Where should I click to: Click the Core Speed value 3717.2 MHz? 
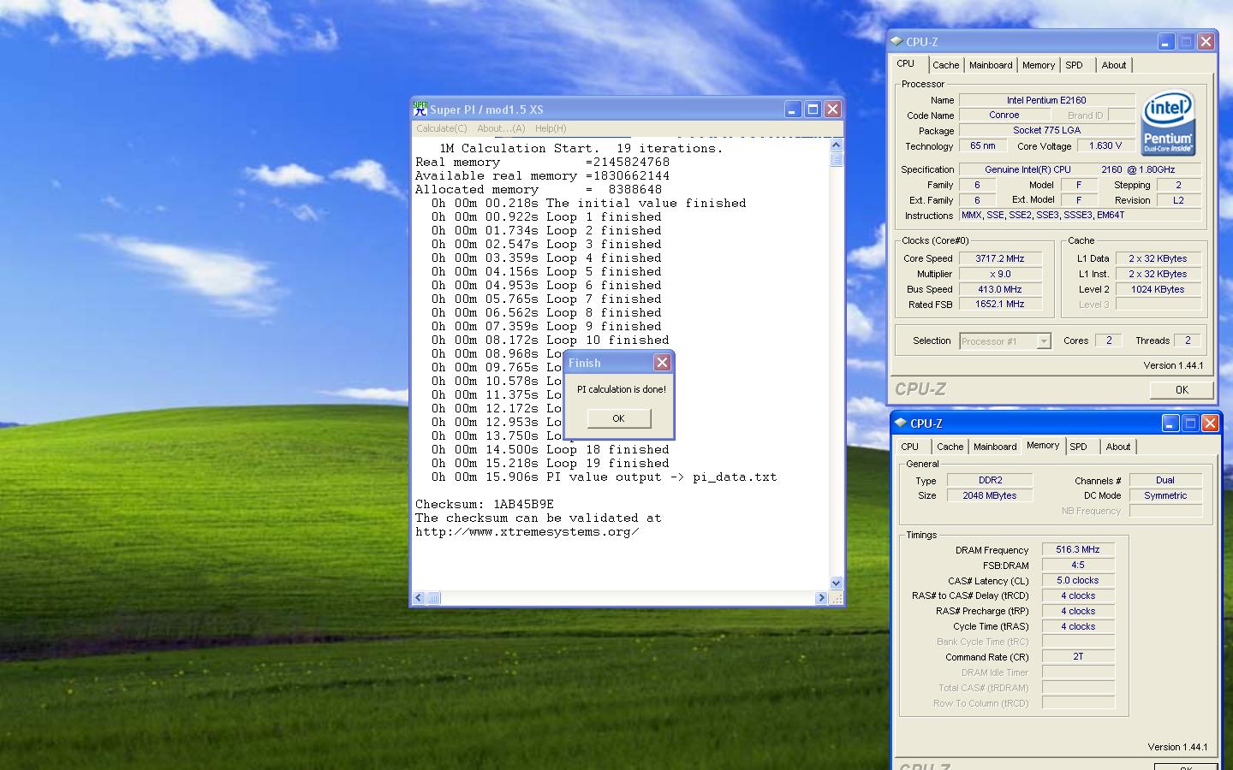point(1000,258)
